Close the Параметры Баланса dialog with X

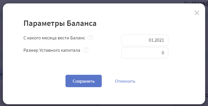click(197, 13)
